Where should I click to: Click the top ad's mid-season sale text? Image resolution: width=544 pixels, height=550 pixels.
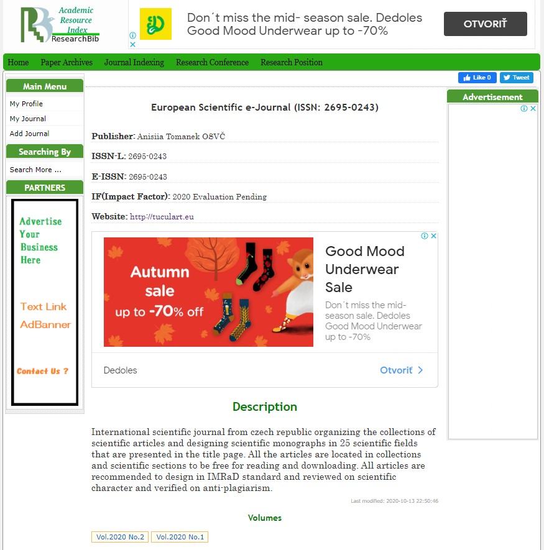[305, 24]
